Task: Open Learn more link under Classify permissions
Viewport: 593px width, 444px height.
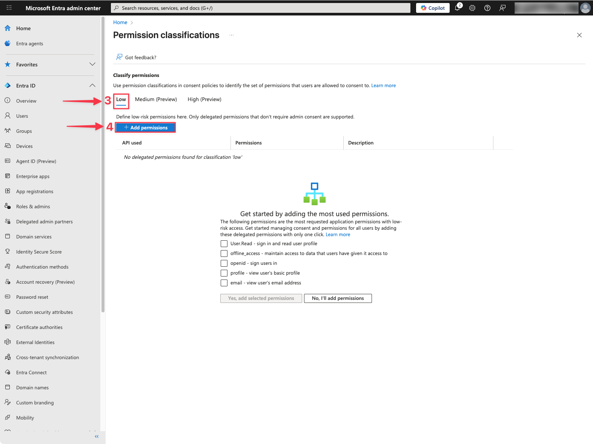Action: click(x=384, y=86)
